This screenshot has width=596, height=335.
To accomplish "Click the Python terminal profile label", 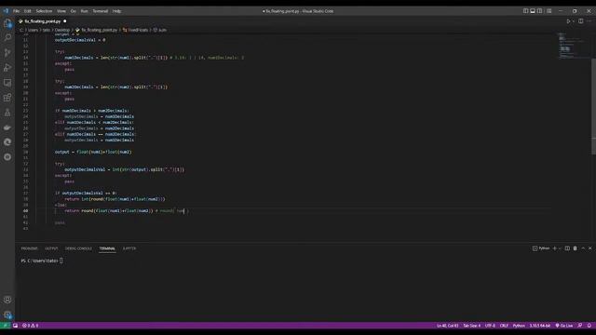I will pos(544,248).
